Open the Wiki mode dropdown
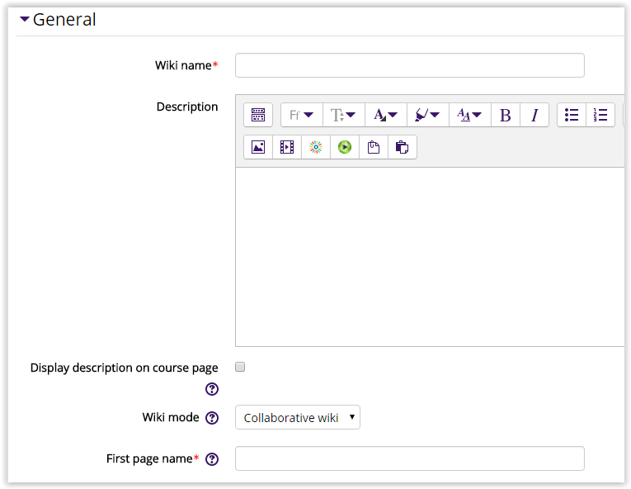The width and height of the screenshot is (631, 489). (298, 417)
